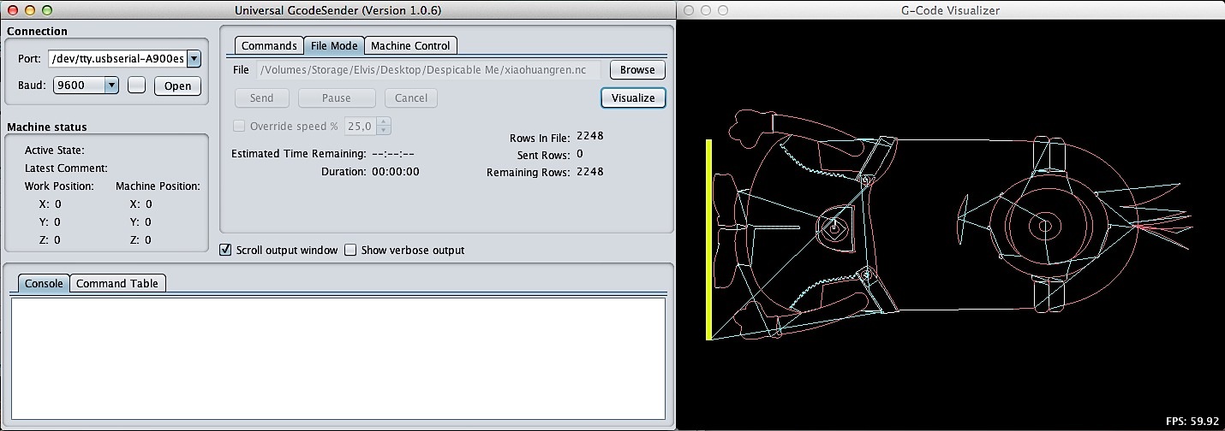Click inside the console output area
1225x431 pixels.
(337, 357)
